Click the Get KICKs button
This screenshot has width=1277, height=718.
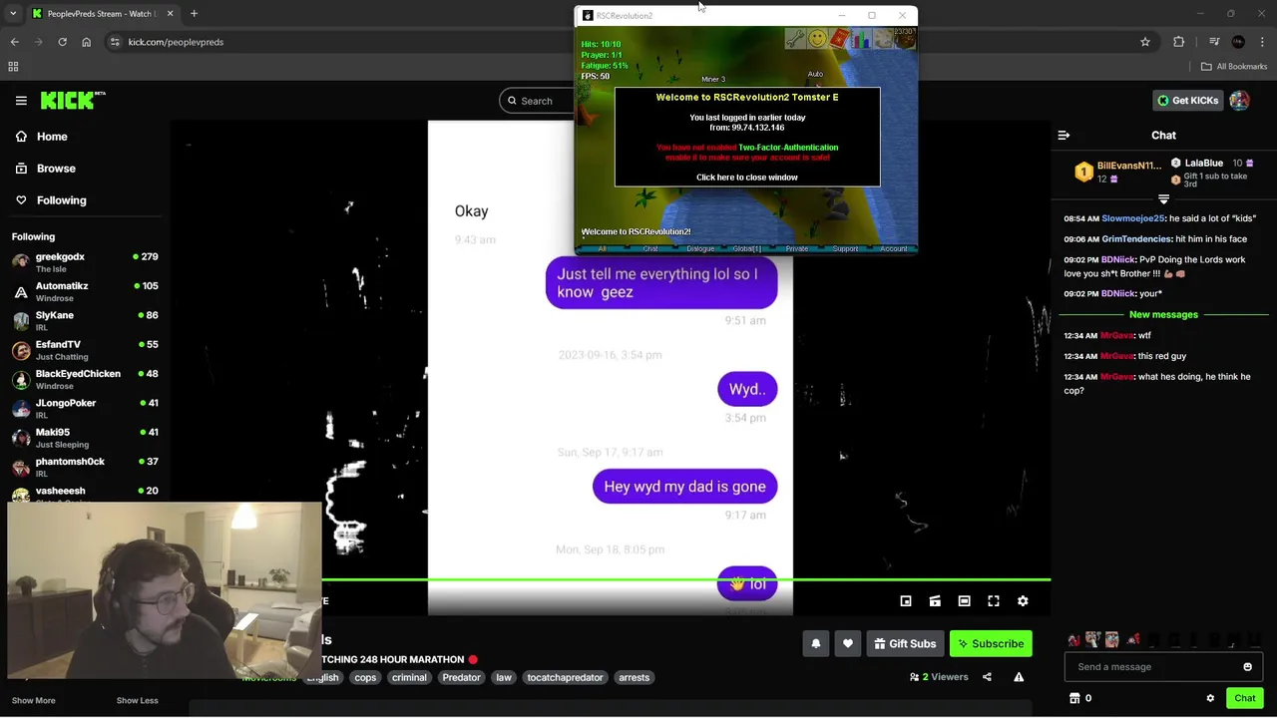pyautogui.click(x=1187, y=100)
